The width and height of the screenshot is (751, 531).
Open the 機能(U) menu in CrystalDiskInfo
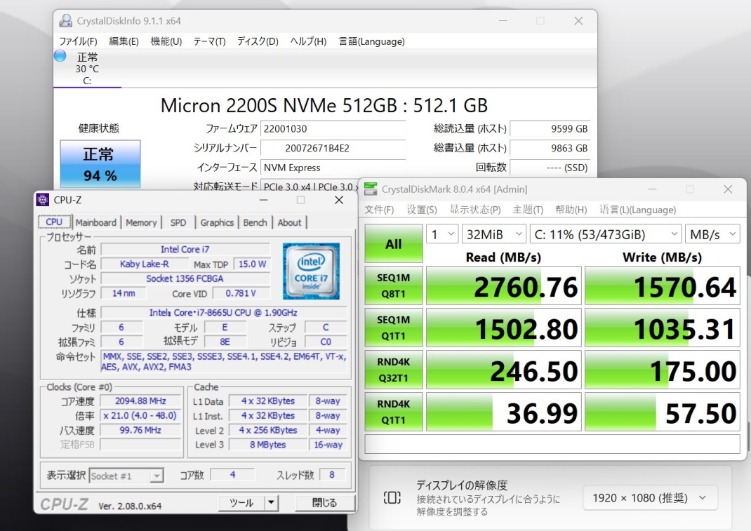[166, 41]
